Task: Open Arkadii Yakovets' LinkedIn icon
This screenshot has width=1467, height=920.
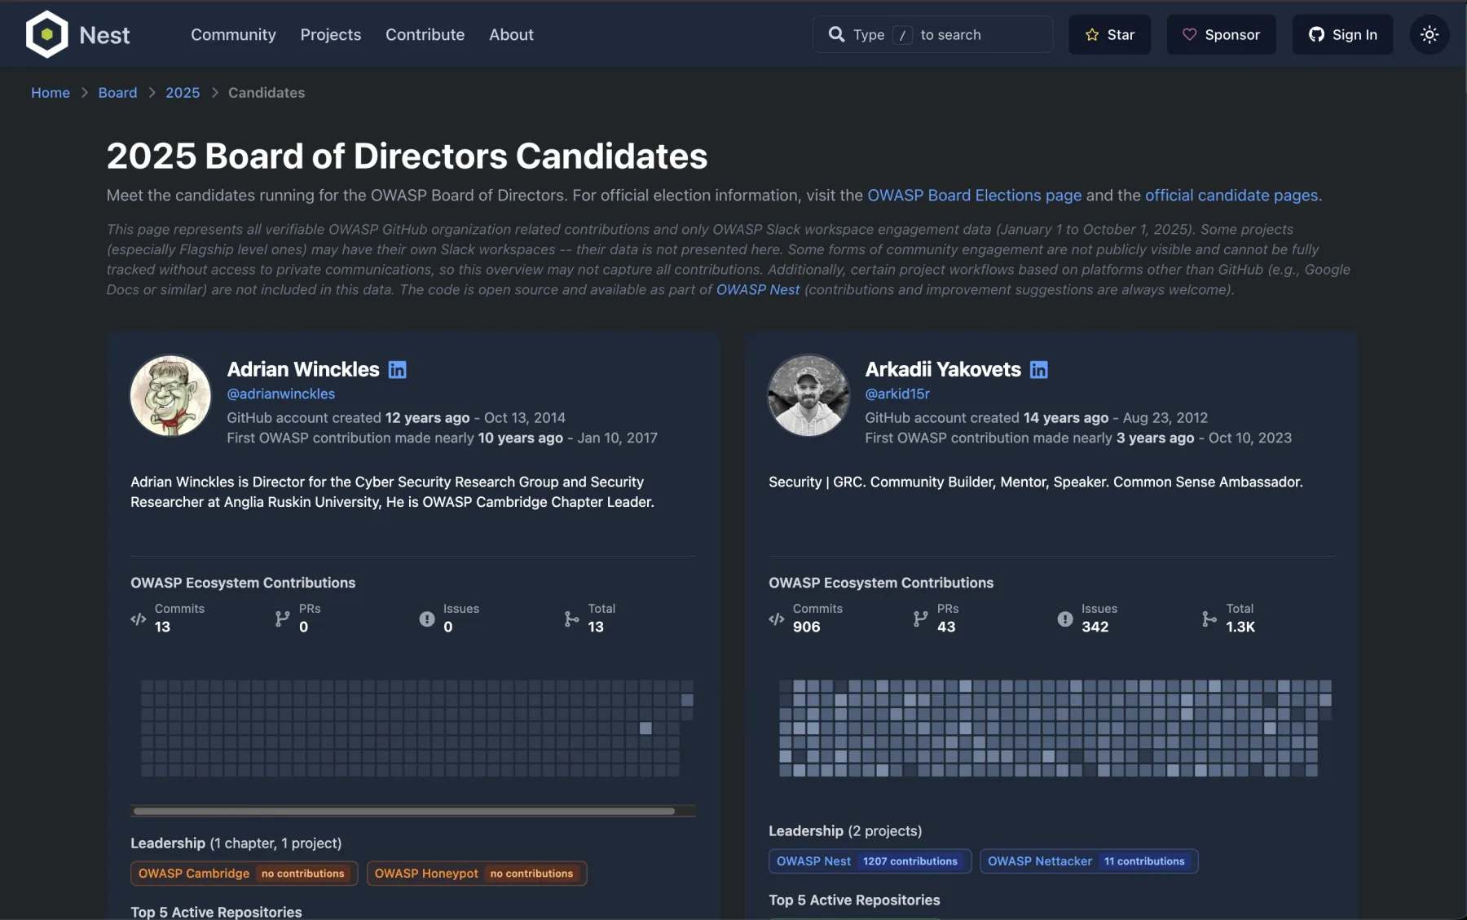Action: [1038, 370]
